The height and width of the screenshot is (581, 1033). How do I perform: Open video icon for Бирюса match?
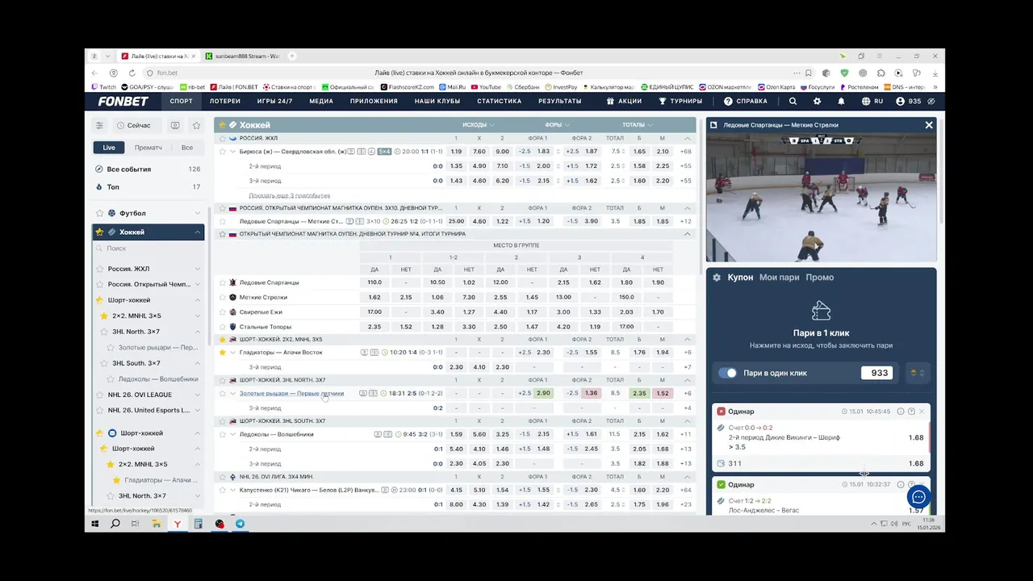(352, 152)
